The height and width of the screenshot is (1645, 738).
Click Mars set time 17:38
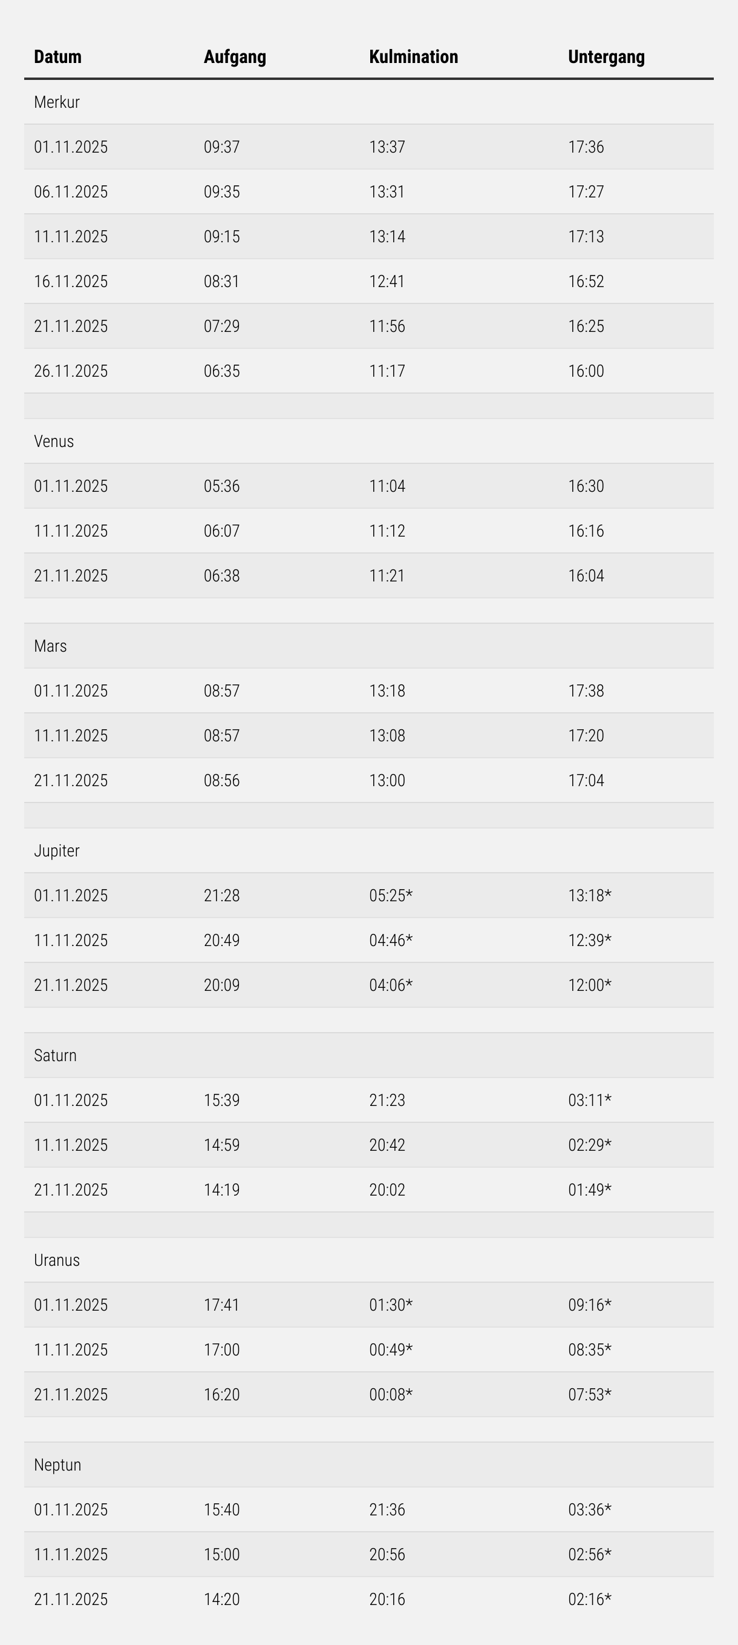pyautogui.click(x=586, y=690)
